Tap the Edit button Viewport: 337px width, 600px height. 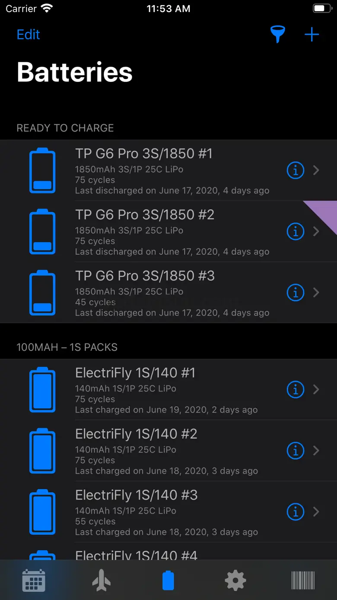[29, 35]
